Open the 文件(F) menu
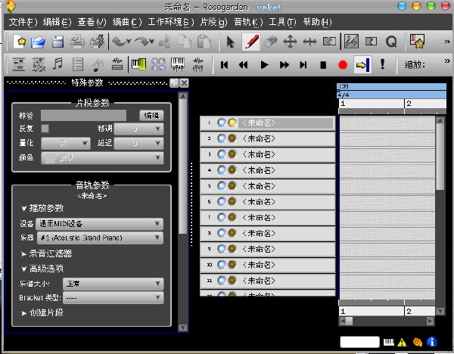The width and height of the screenshot is (454, 354). (23, 22)
